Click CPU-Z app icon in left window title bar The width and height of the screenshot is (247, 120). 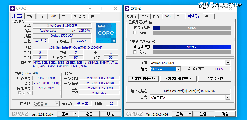pyautogui.click(x=12, y=8)
